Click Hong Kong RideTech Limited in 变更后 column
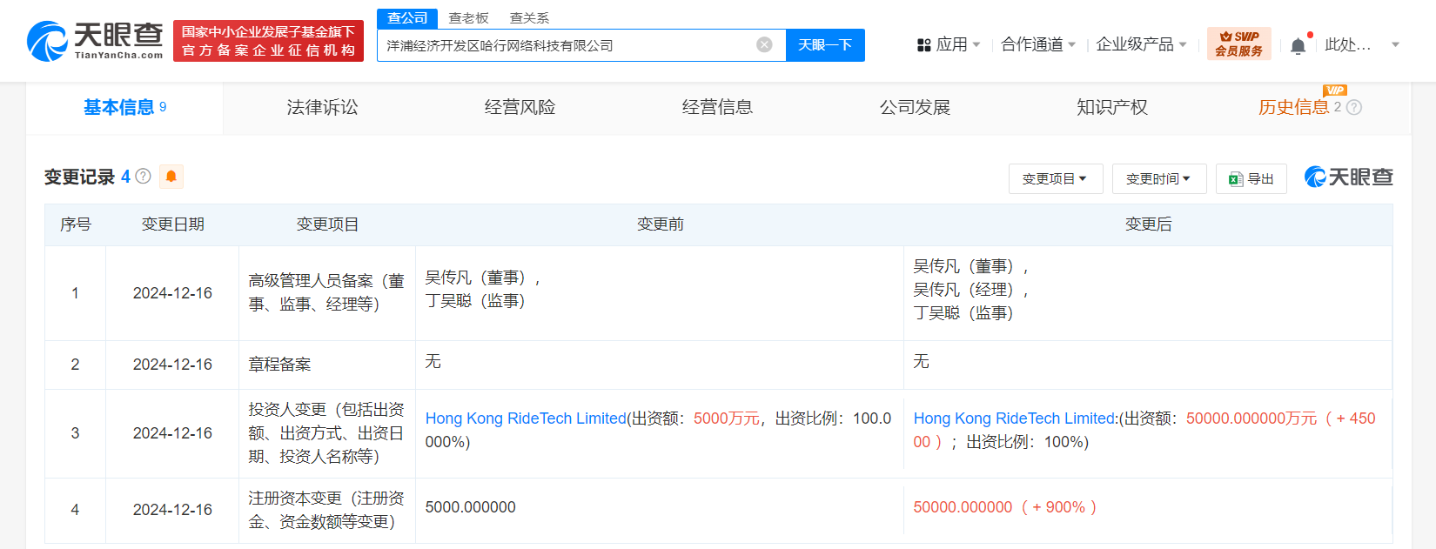Image resolution: width=1436 pixels, height=549 pixels. click(1014, 418)
